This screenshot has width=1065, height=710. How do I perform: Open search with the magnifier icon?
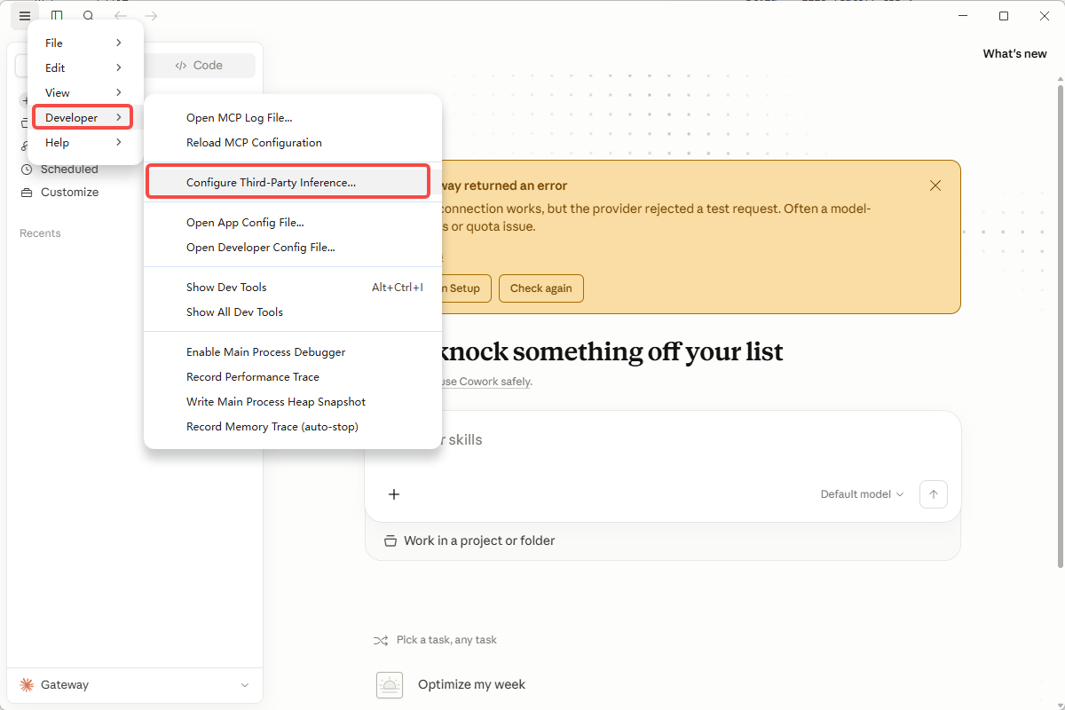88,16
